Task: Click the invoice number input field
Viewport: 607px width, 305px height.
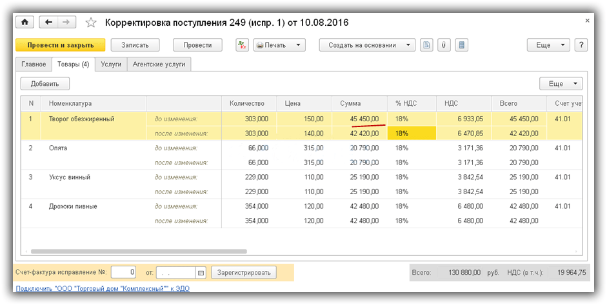Action: pyautogui.click(x=124, y=273)
